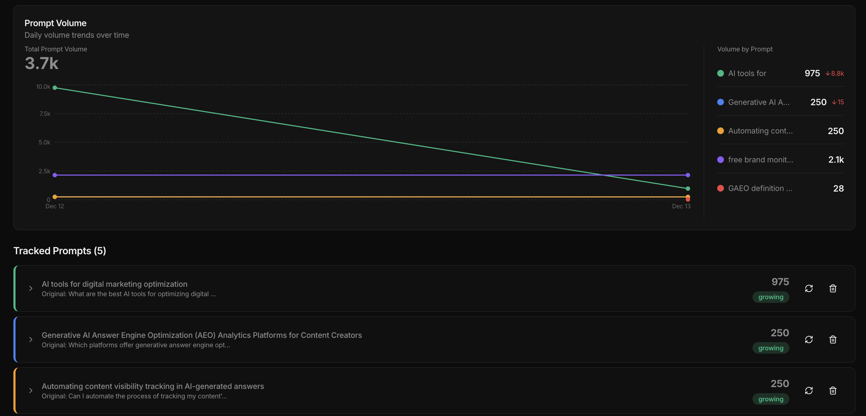Delete the Automating content visibility tracking prompt
This screenshot has width=866, height=416.
pyautogui.click(x=833, y=390)
